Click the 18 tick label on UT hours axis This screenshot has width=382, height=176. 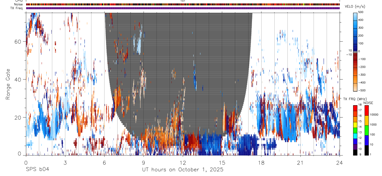pos(261,163)
